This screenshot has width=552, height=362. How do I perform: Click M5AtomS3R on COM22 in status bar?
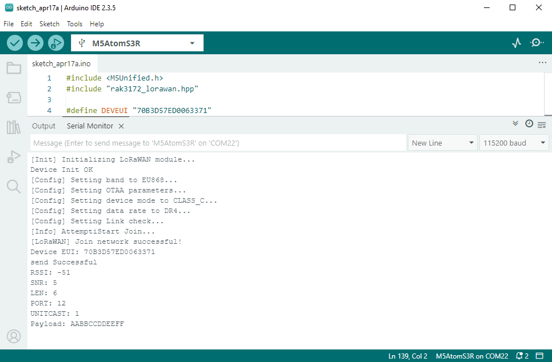pos(472,356)
